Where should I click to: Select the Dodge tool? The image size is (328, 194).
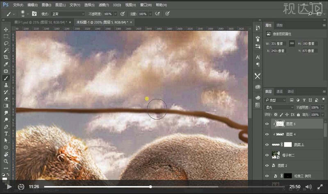[x=6, y=120]
